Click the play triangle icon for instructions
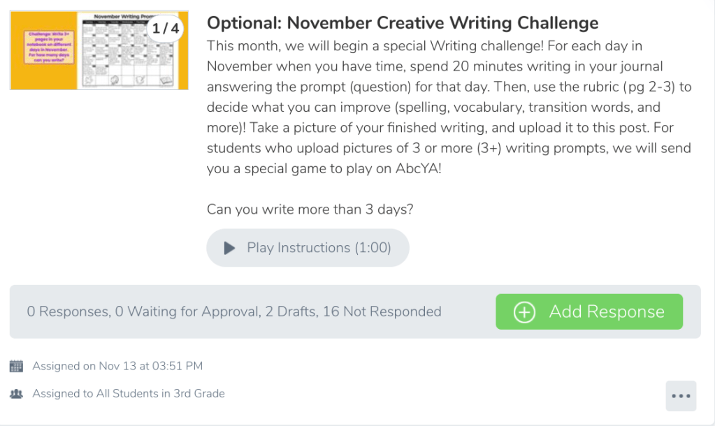The image size is (715, 426). click(x=229, y=248)
